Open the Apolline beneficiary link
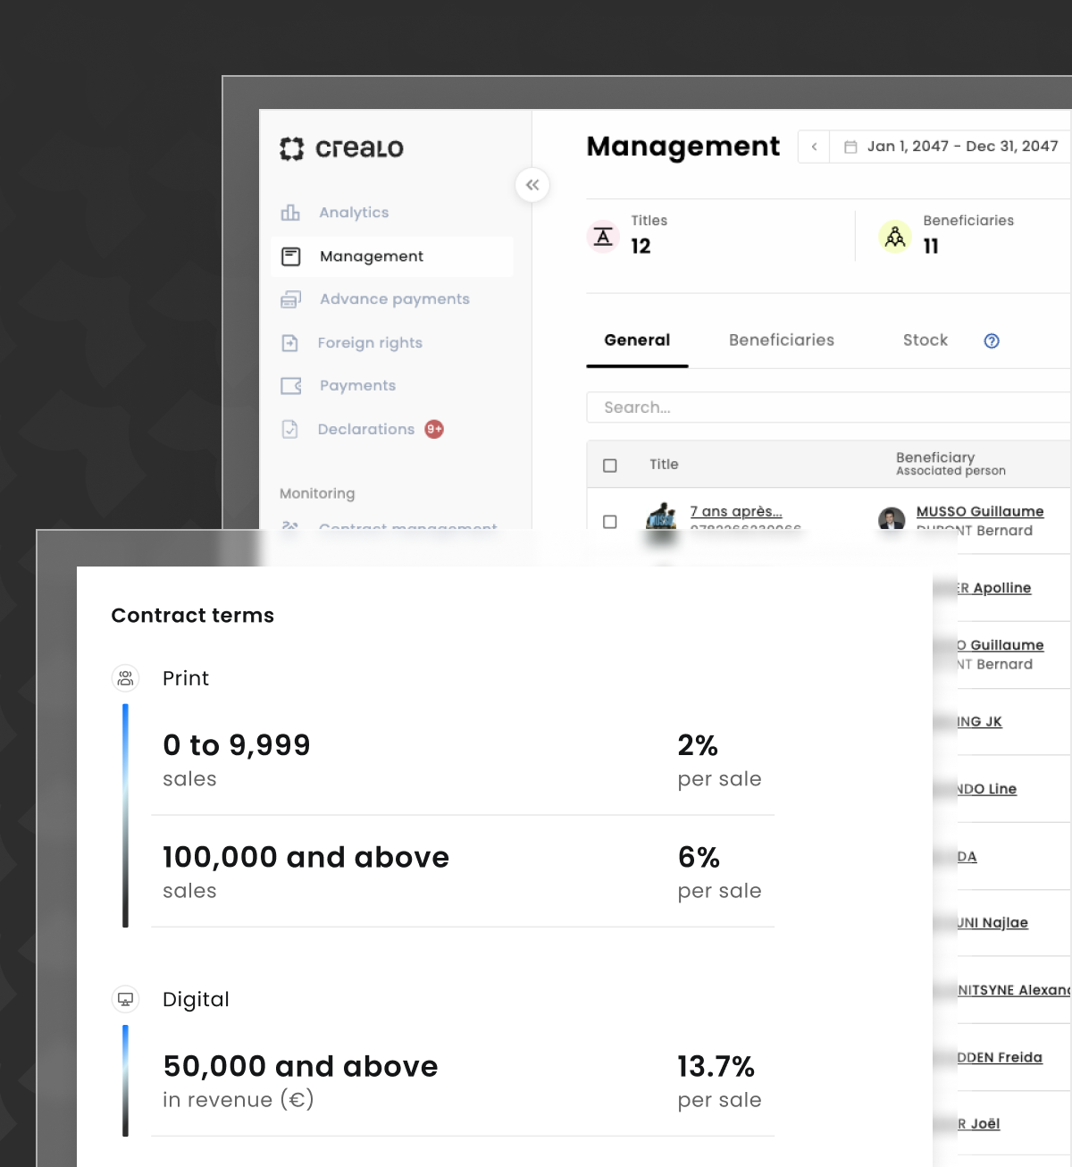The height and width of the screenshot is (1167, 1072). [994, 588]
